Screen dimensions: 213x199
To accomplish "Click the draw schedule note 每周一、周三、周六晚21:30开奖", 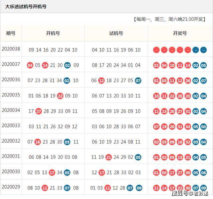I will click(170, 19).
